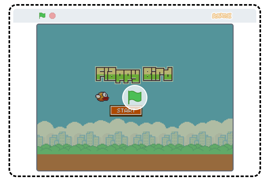This screenshot has height=184, width=268.
Task: Click the word "Flappy" in the title
Action: [117, 75]
